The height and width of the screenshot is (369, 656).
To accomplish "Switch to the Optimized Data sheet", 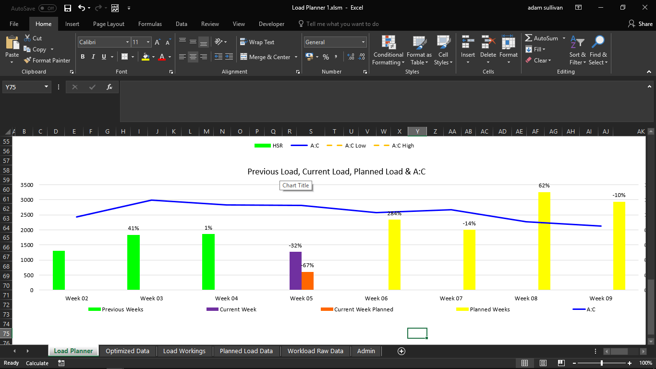I will (127, 351).
